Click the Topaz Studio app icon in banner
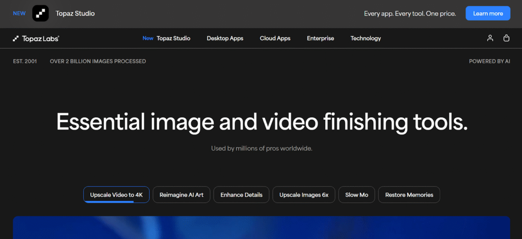The image size is (522, 239). (x=40, y=14)
